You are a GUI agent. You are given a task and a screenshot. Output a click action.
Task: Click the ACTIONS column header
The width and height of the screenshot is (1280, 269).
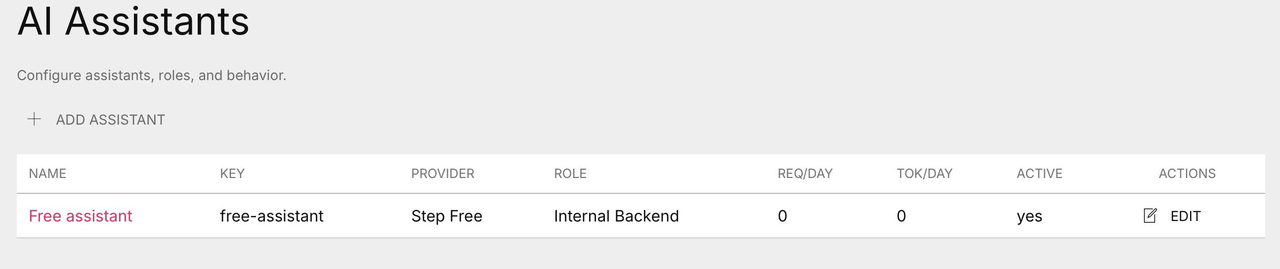(1187, 174)
